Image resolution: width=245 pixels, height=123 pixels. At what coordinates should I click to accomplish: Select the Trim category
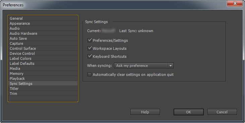click(43, 94)
